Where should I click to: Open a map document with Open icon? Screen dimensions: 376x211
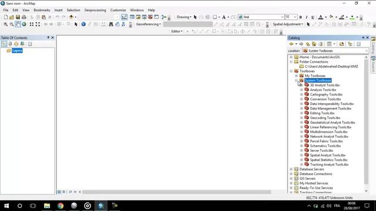point(12,17)
